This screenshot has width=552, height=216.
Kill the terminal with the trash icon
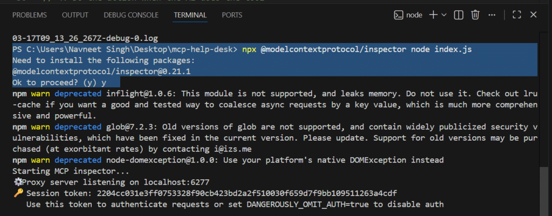tap(475, 15)
